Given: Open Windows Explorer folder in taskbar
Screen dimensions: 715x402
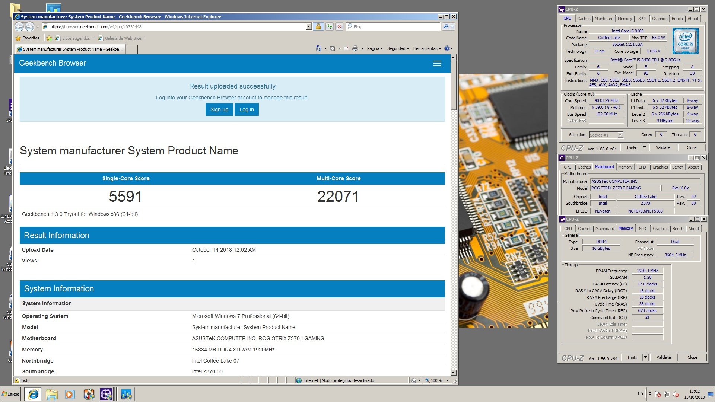Looking at the screenshot, I should 52,394.
